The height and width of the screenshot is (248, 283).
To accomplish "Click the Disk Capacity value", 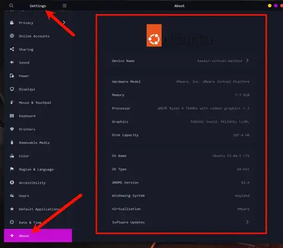I will (241, 135).
